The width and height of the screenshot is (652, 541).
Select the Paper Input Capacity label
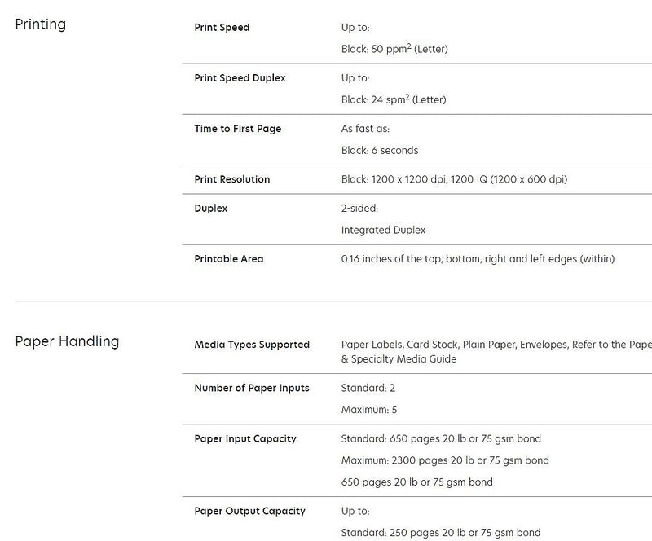pyautogui.click(x=245, y=438)
